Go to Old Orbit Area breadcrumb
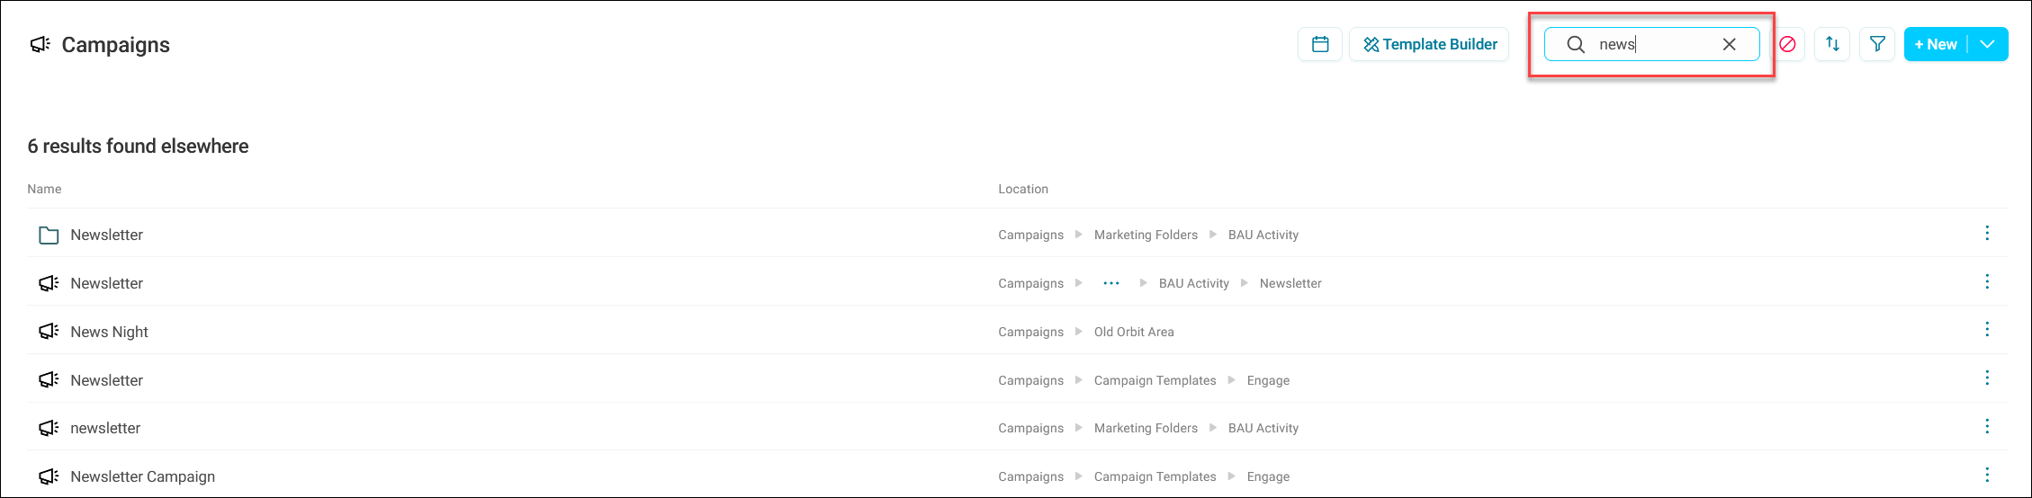2032x498 pixels. pyautogui.click(x=1134, y=332)
